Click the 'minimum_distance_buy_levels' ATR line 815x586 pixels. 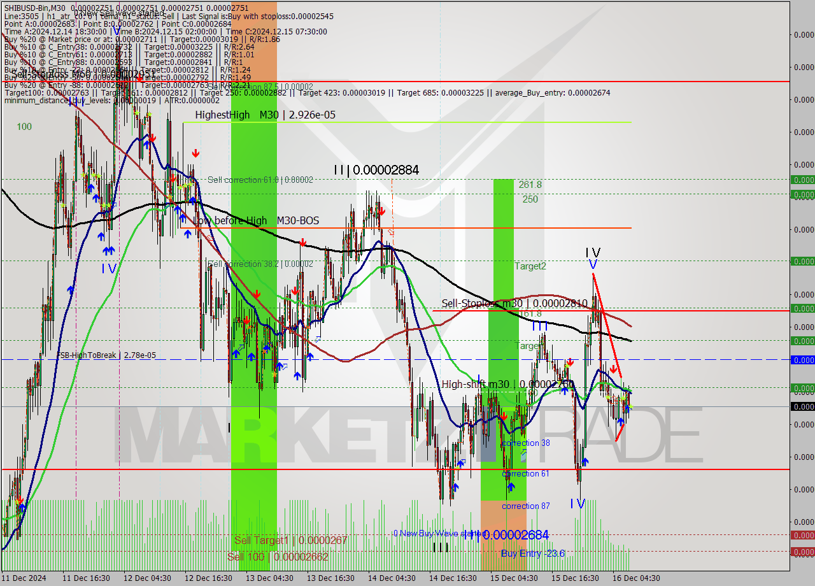tap(111, 100)
